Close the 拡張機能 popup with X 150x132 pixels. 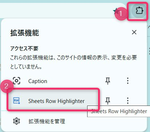(134, 32)
